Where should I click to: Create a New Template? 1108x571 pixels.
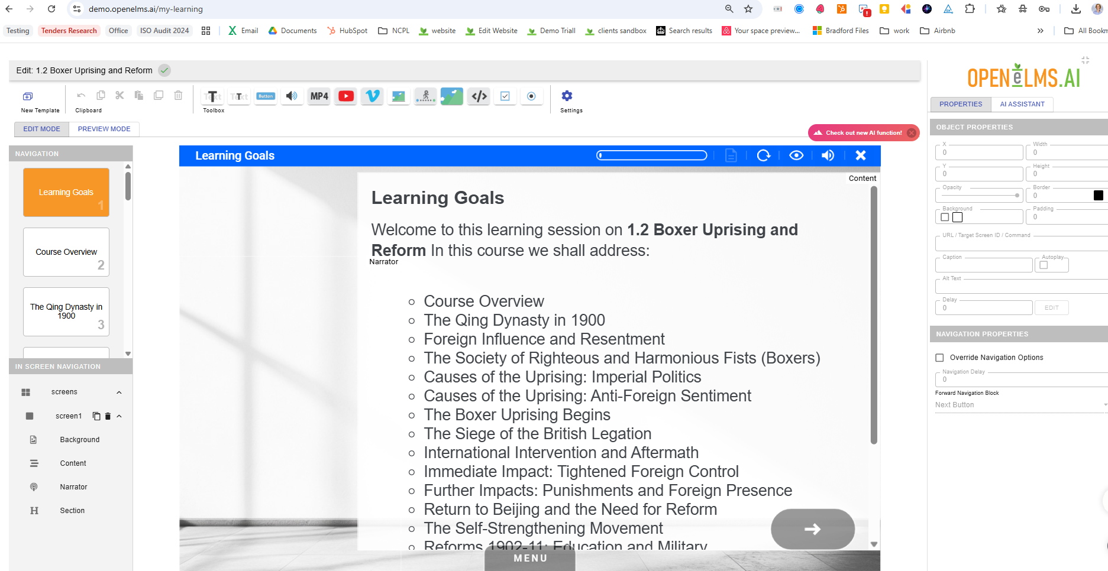tap(40, 101)
